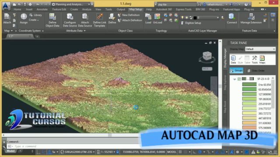Click the rafaelcolucci account sign-in button

coord(215,4)
